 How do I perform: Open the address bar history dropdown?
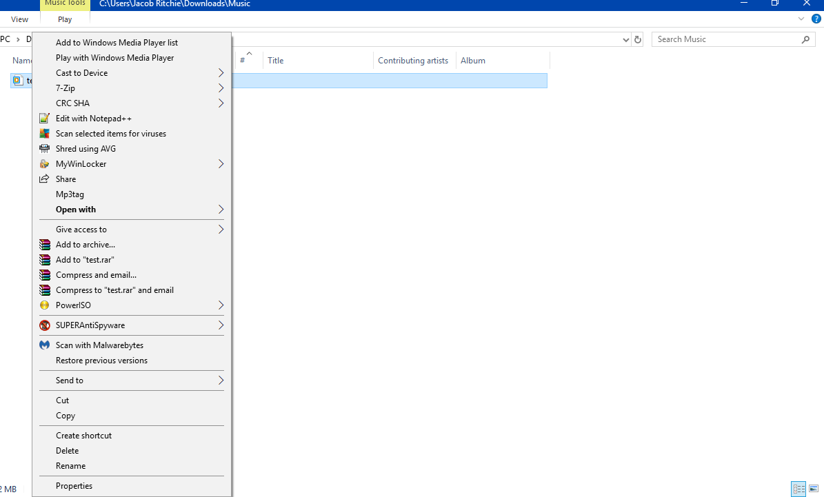click(625, 40)
